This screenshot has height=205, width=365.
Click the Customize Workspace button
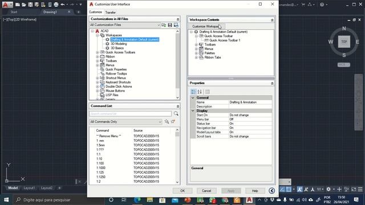point(206,26)
